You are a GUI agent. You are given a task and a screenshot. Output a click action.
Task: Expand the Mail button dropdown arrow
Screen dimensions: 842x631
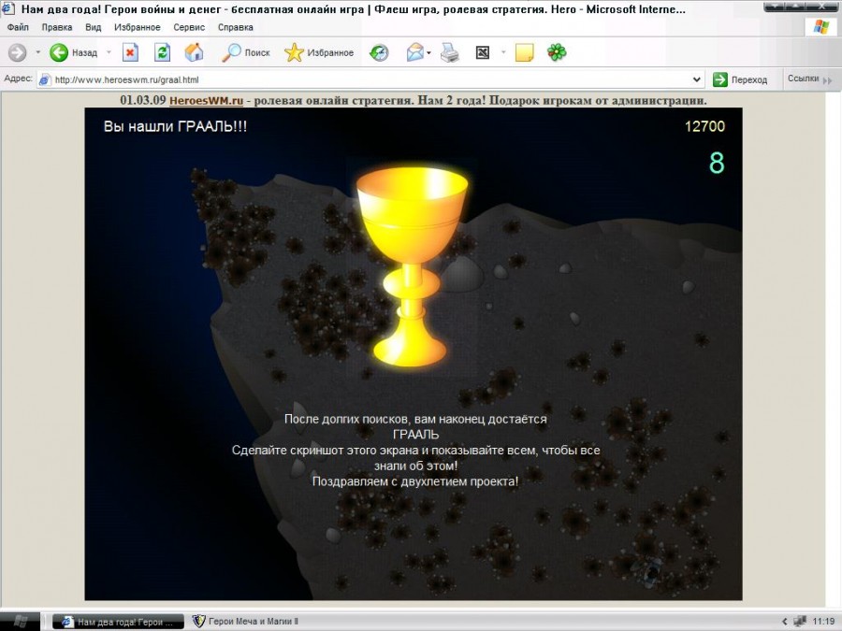(x=429, y=52)
